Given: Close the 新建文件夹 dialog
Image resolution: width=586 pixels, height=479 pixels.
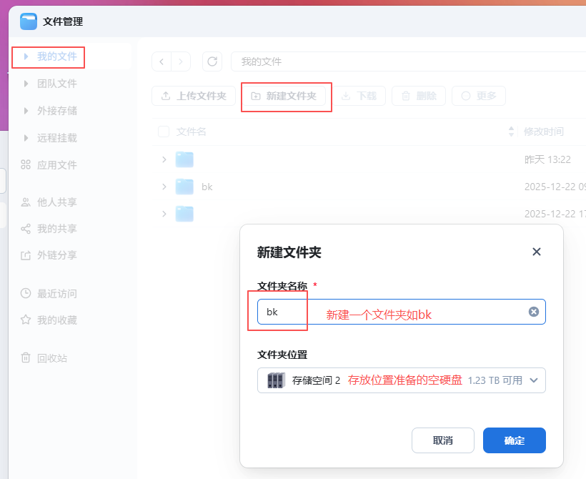Looking at the screenshot, I should [x=537, y=252].
